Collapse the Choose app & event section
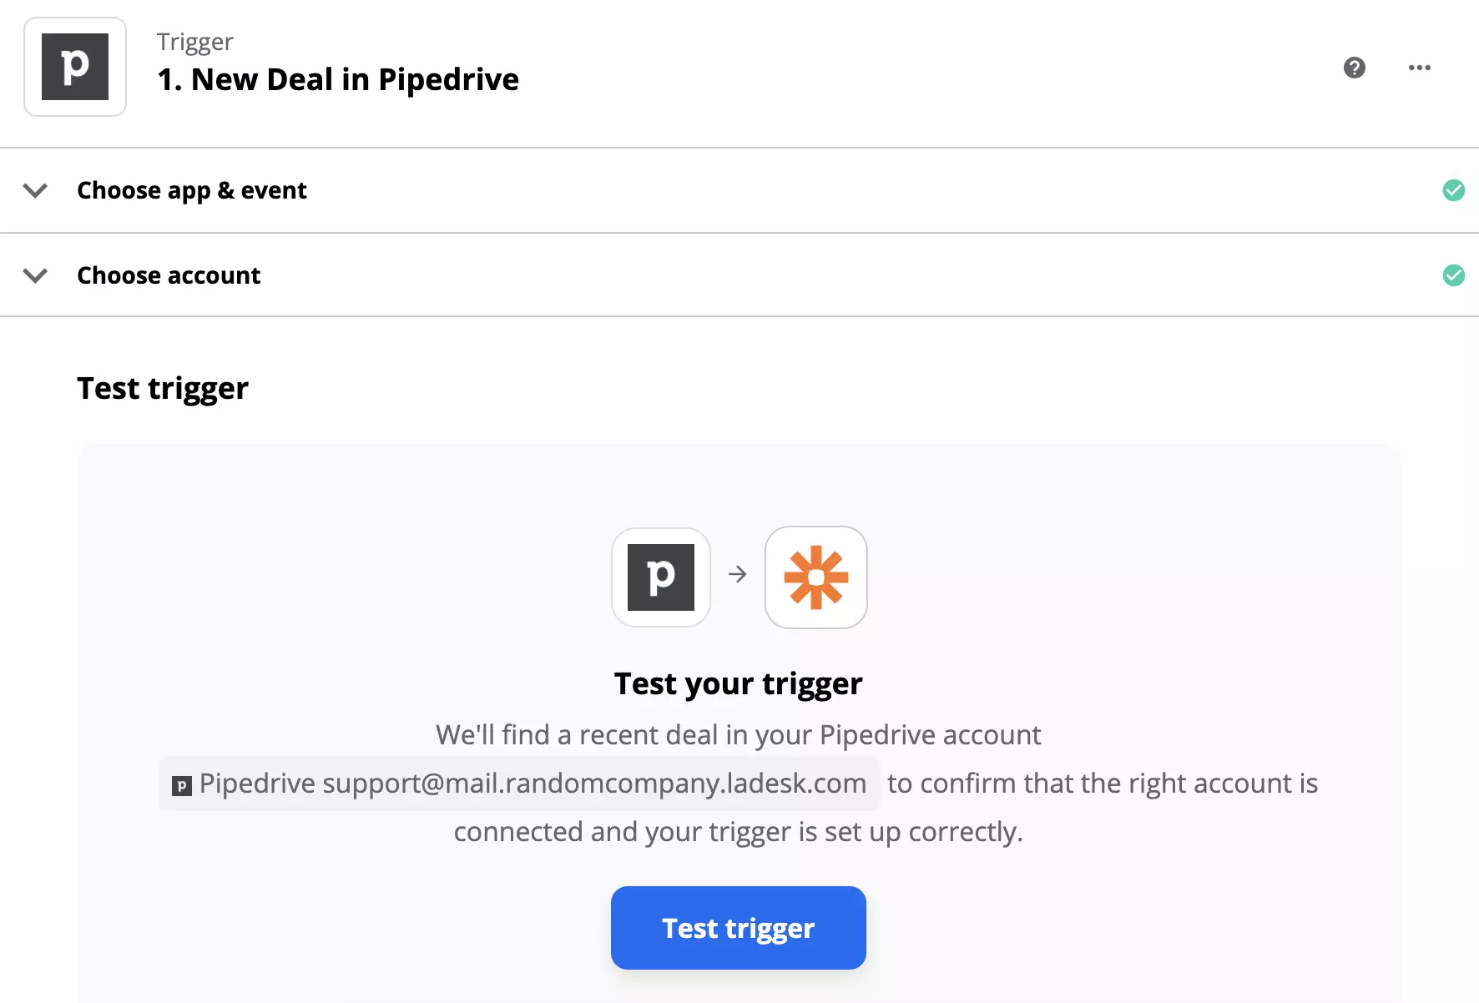1479x1003 pixels. [35, 190]
